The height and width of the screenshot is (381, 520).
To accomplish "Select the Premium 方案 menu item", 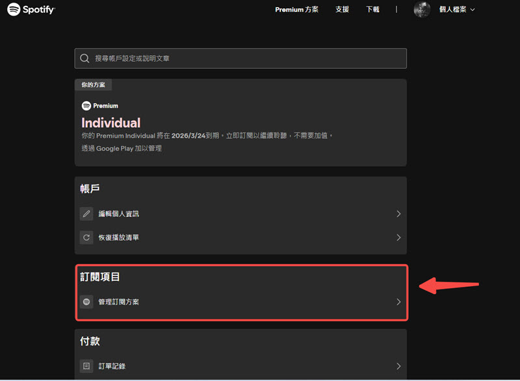I will (x=296, y=10).
